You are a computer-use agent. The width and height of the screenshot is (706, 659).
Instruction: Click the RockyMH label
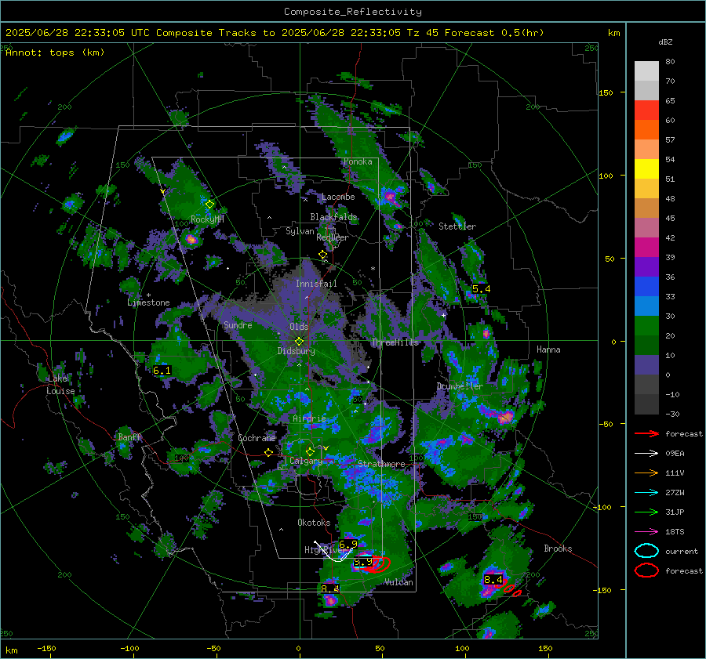tap(207, 219)
